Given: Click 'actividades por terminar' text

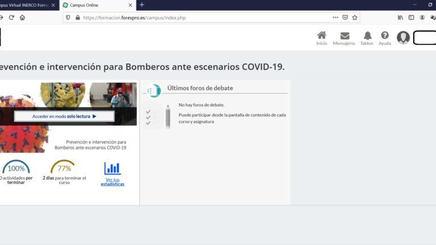Looking at the screenshot, I should 16,180.
